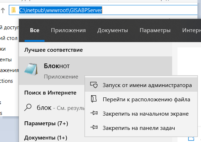Click the pin icon for taskbar option

(94, 127)
